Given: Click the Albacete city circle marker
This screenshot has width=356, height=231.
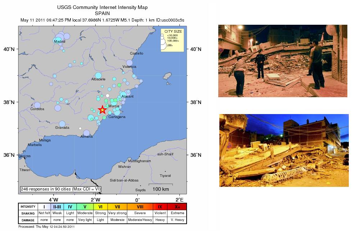Looking at the screenshot, I should click(x=98, y=75).
